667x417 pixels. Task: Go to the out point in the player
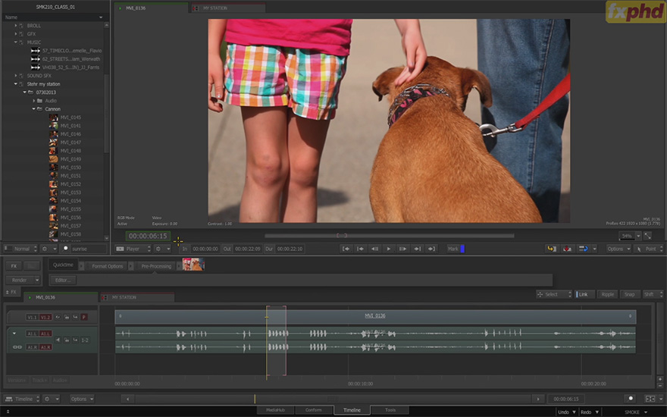431,249
